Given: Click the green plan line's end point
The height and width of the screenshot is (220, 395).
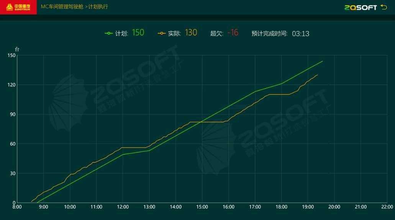Looking at the screenshot, I should [322, 61].
